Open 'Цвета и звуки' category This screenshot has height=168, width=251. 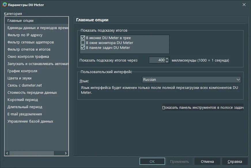pos(20,78)
